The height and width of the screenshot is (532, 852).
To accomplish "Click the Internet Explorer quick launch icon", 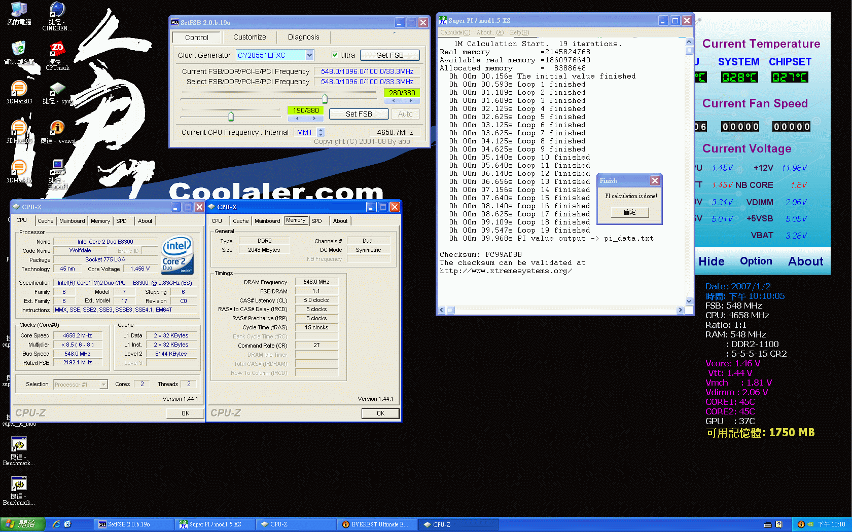I will click(x=57, y=524).
